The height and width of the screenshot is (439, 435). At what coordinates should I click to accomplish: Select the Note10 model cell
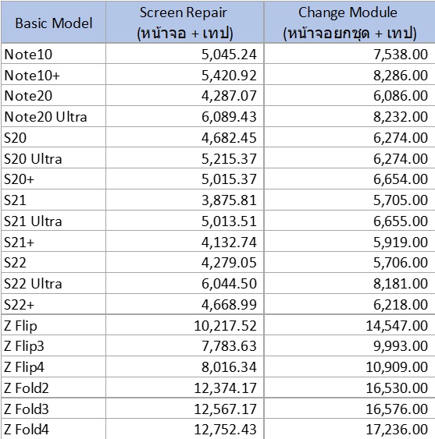coord(54,54)
